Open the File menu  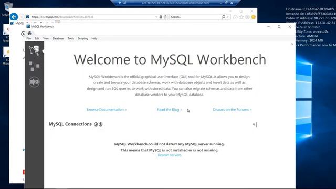[x=29, y=38]
